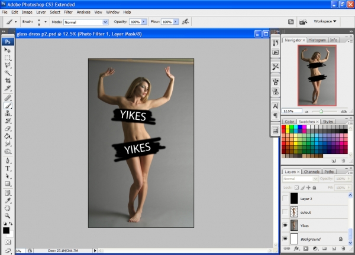Open the Workspace dropdown
This screenshot has width=355, height=255.
pos(325,21)
